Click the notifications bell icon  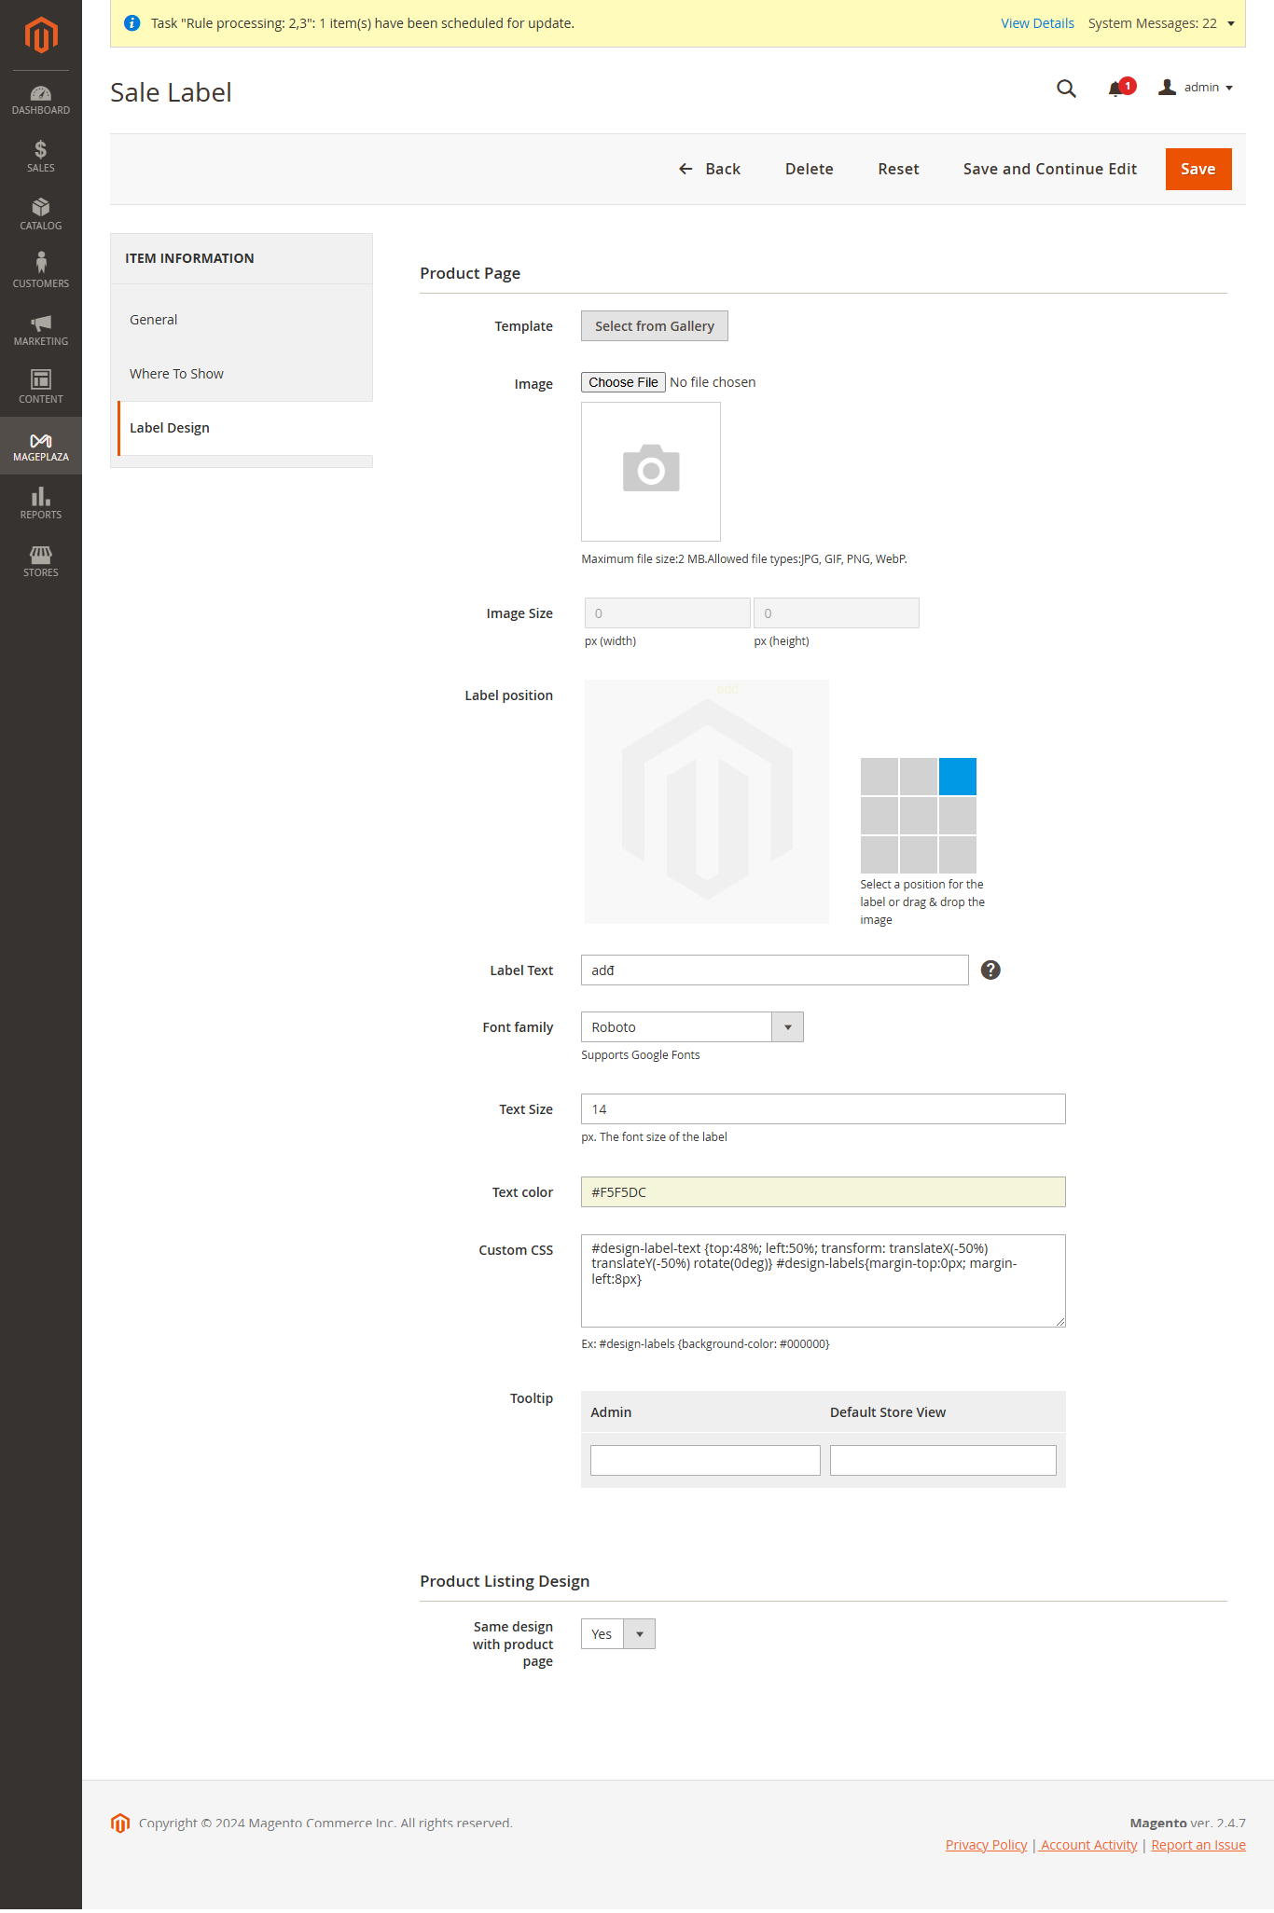click(1115, 89)
